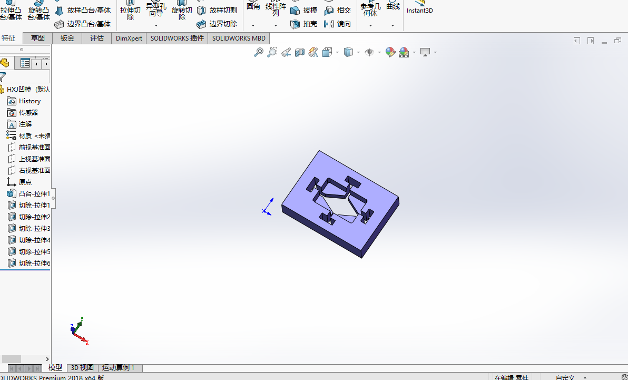This screenshot has width=628, height=380.
Task: Click the Zoom to Fit magnifier icon
Action: click(x=259, y=52)
